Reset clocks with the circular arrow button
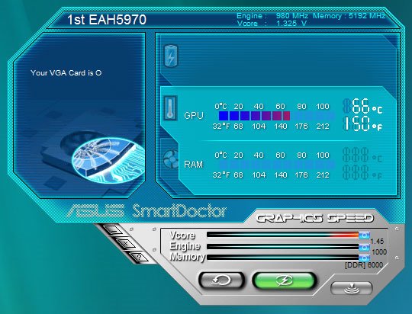The height and width of the screenshot is (314, 412). (x=221, y=280)
